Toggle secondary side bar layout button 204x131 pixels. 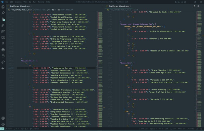(182, 2)
